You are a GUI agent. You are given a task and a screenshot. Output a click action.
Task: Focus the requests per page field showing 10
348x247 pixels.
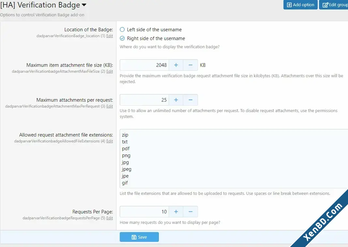(144, 211)
